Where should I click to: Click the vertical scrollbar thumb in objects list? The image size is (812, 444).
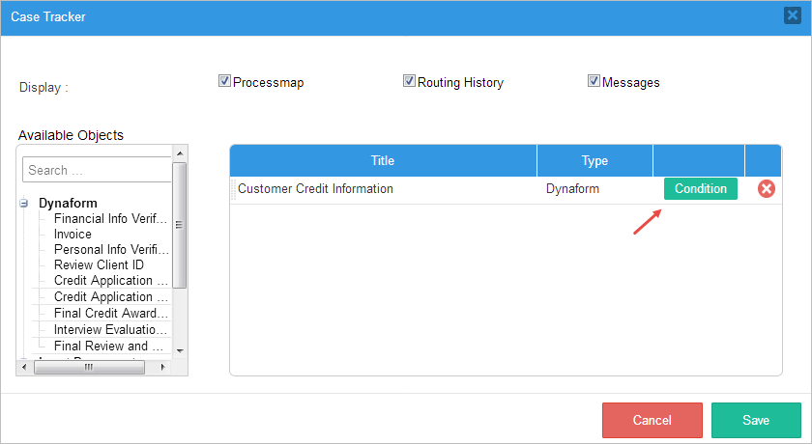click(180, 222)
